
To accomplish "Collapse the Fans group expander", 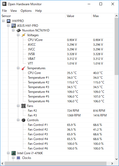I will point(18,106).
